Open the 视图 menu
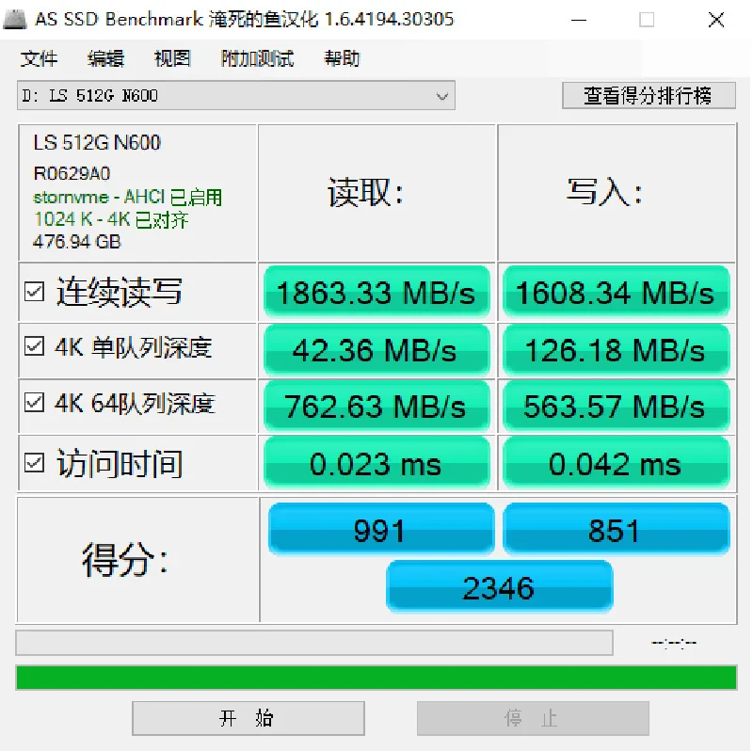Viewport: 753px width, 751px height. coord(172,58)
